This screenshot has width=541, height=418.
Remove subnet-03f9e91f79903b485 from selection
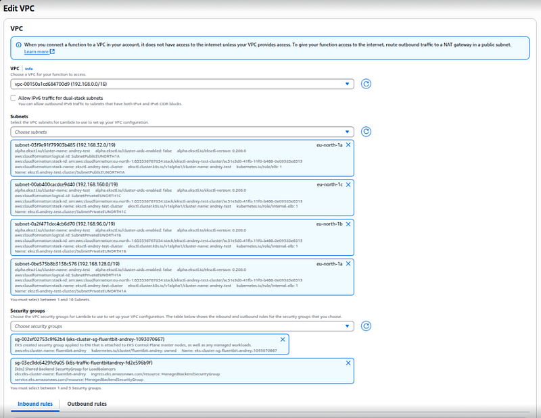348,145
